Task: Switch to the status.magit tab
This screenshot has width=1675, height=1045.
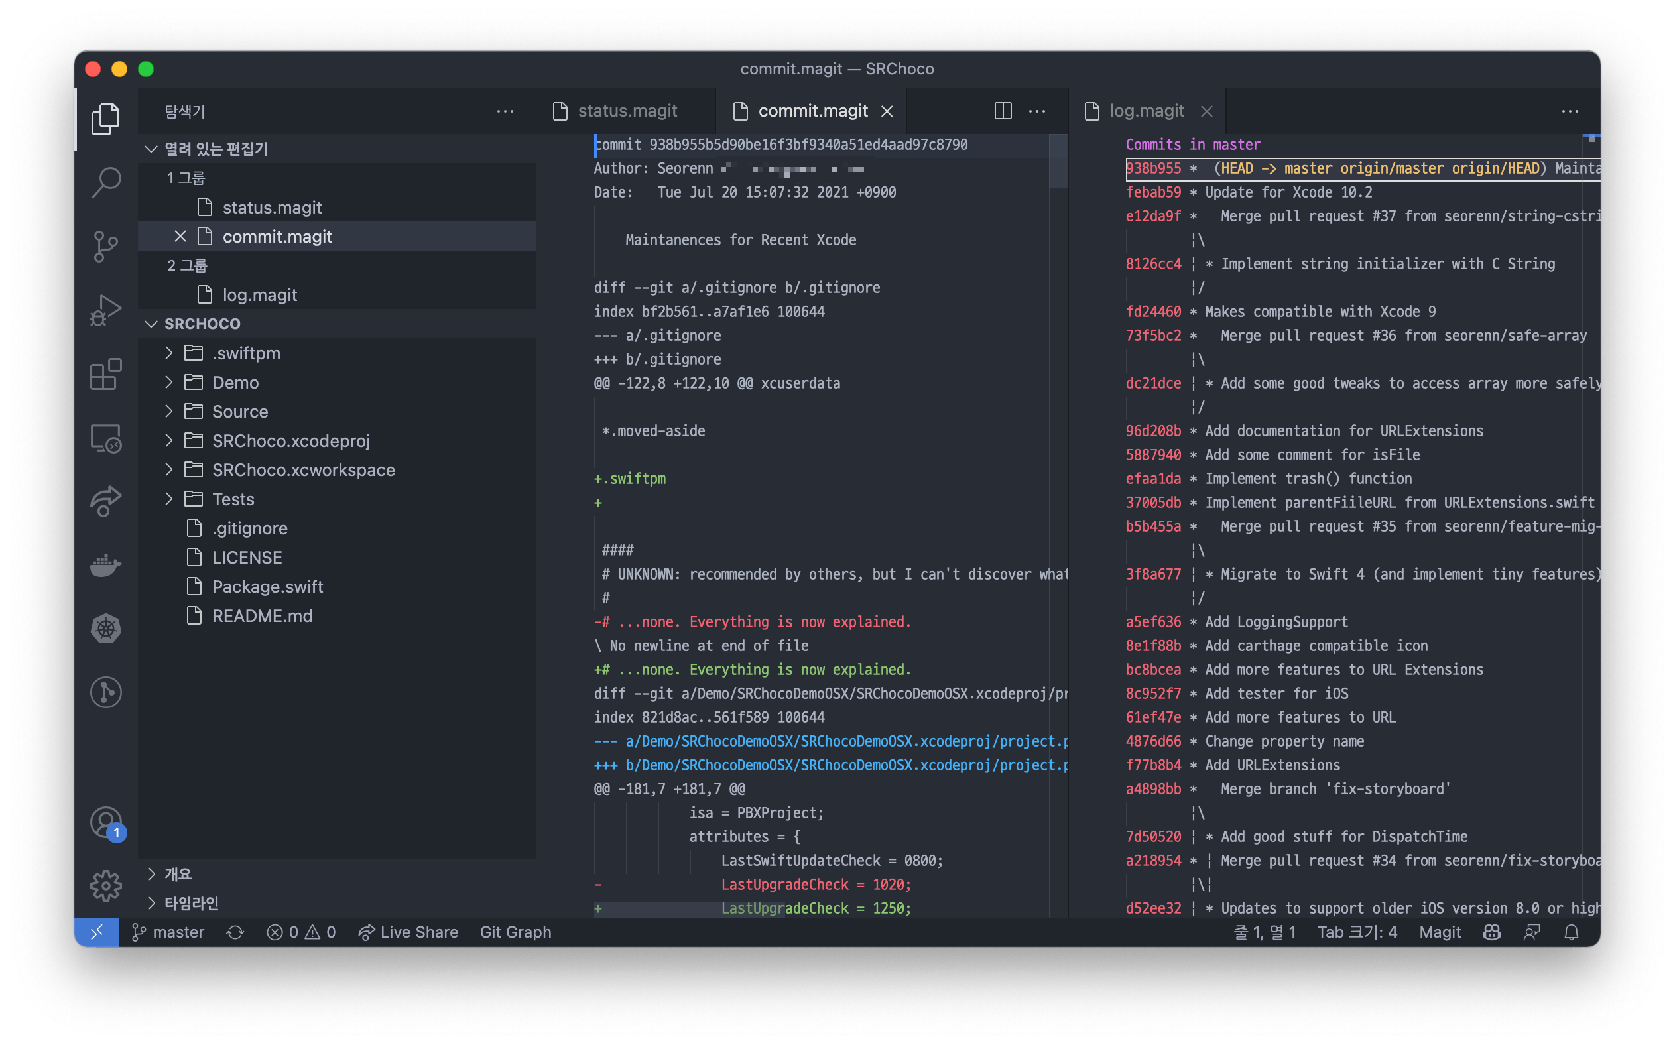Action: 626,111
